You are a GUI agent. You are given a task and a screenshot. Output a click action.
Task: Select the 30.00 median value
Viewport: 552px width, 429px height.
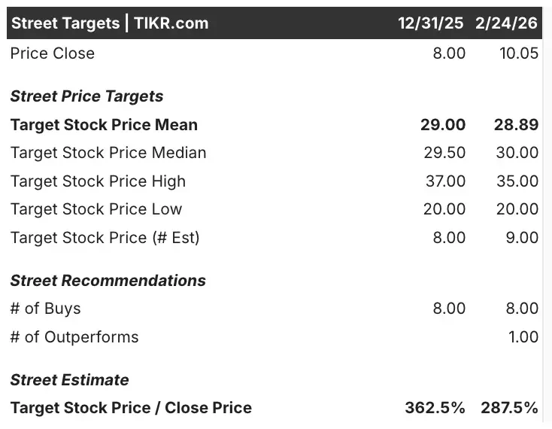pos(516,153)
